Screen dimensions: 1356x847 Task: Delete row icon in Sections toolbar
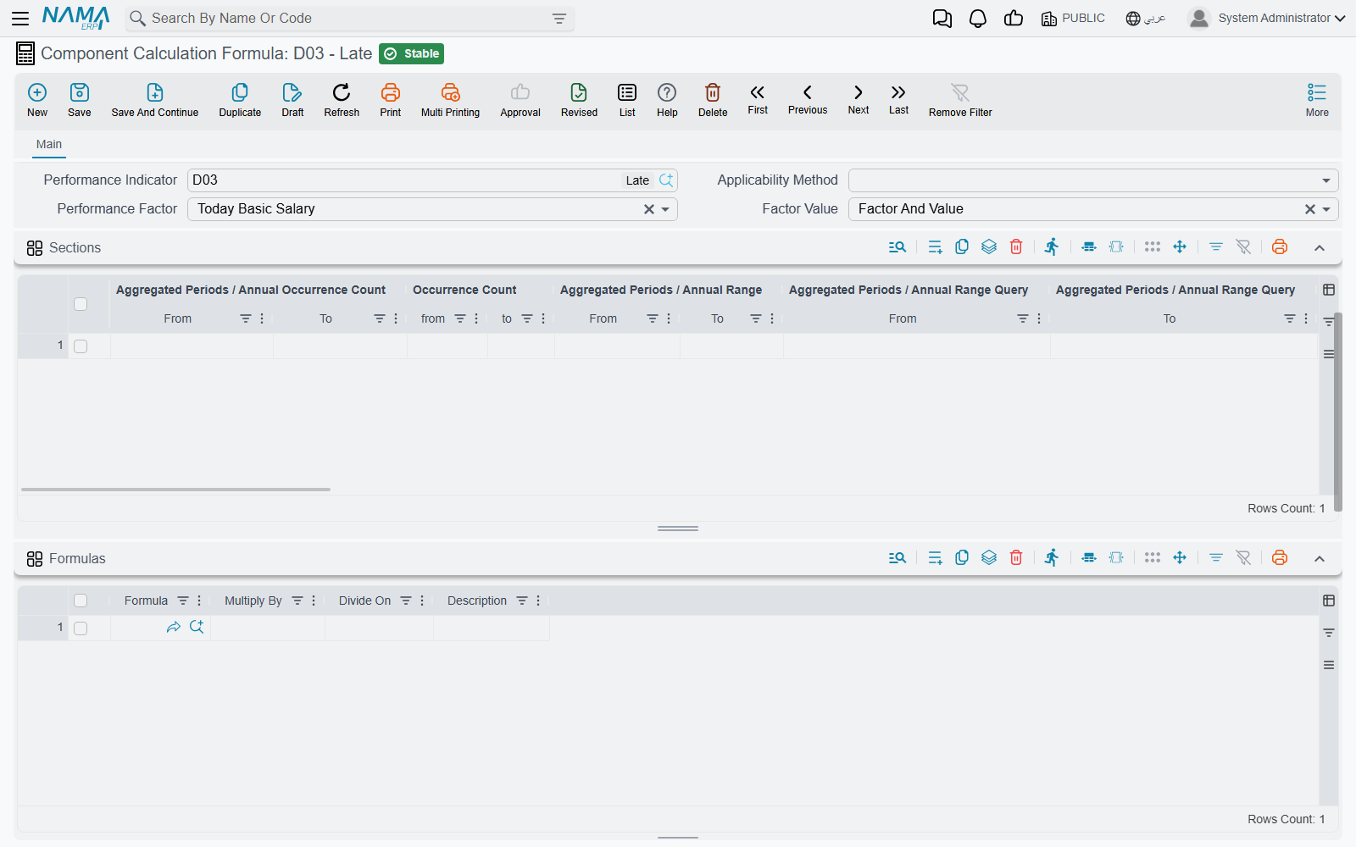coord(1016,247)
